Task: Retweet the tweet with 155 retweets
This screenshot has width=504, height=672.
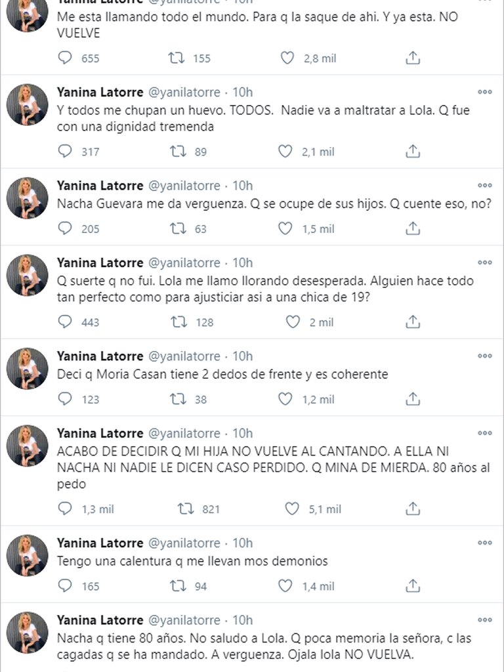Action: point(175,58)
